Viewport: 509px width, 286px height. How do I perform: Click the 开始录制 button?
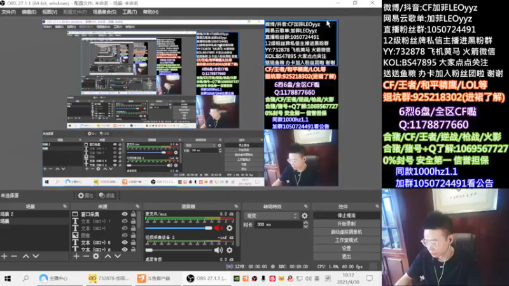[346, 224]
